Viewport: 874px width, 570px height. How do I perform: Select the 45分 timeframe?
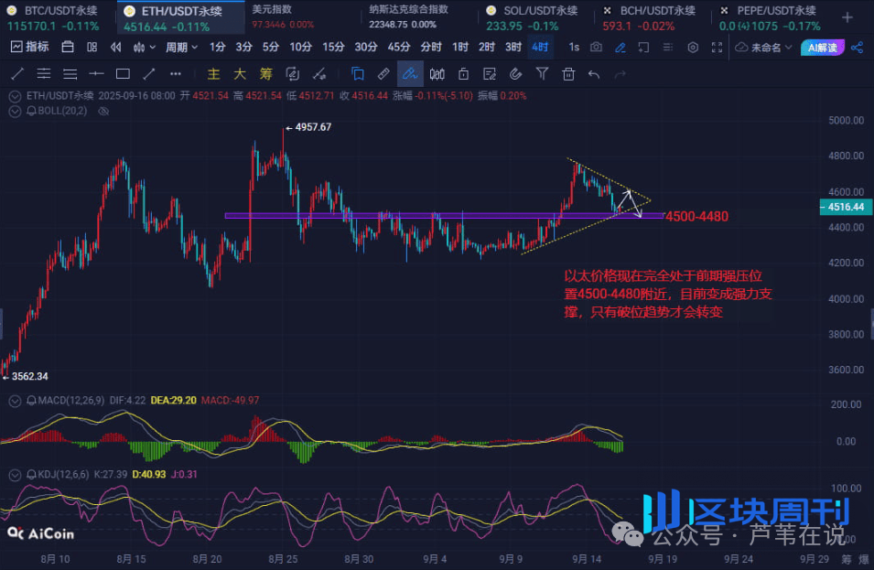[x=398, y=48]
